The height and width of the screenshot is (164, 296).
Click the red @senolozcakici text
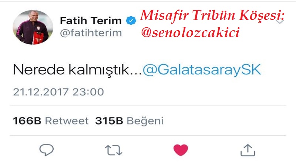[x=191, y=32]
